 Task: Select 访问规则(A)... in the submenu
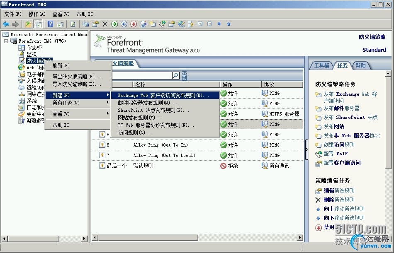pos(165,133)
